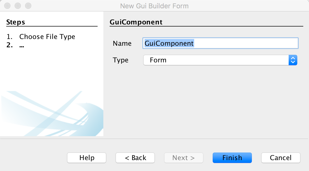Select step 1 Choose File Type

click(47, 37)
